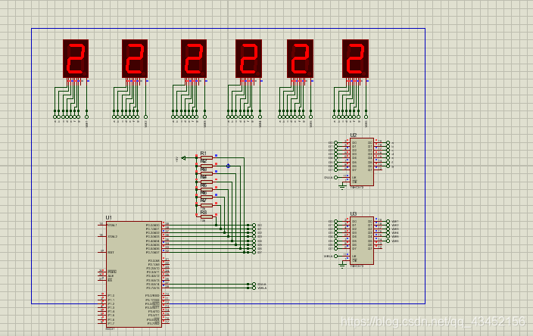This screenshot has width=533, height=336.
Task: Click the DULA terminal wired from U1
Action: (254, 284)
